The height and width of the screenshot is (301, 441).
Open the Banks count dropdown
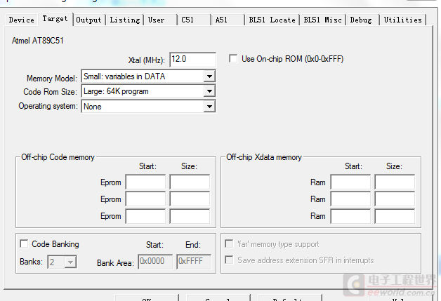[70, 262]
